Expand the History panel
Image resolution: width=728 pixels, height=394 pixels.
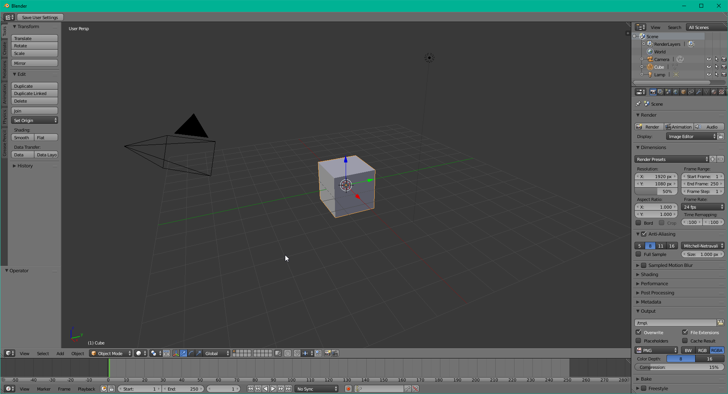[x=25, y=166]
